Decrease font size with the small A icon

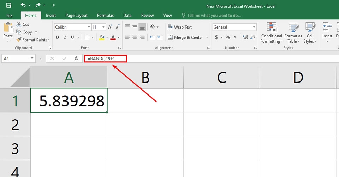point(117,27)
